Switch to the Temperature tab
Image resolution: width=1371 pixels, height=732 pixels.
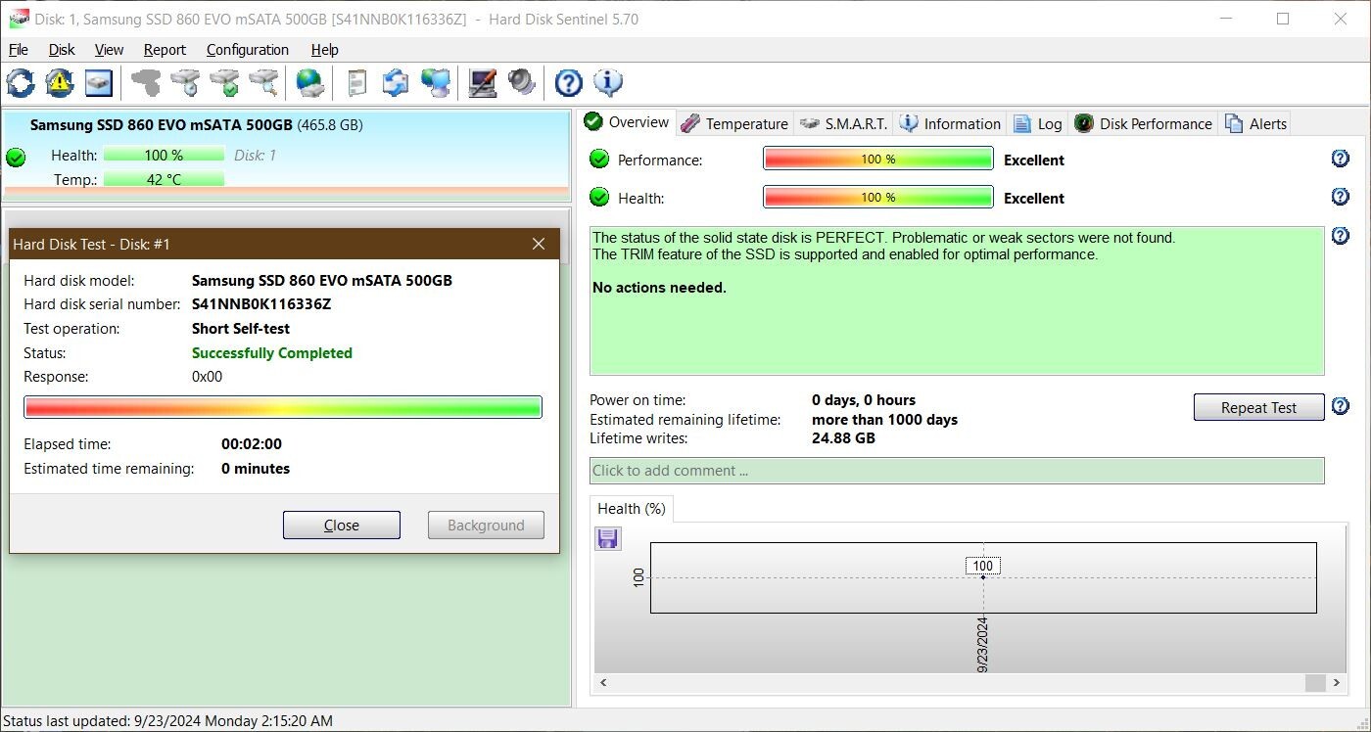point(734,123)
